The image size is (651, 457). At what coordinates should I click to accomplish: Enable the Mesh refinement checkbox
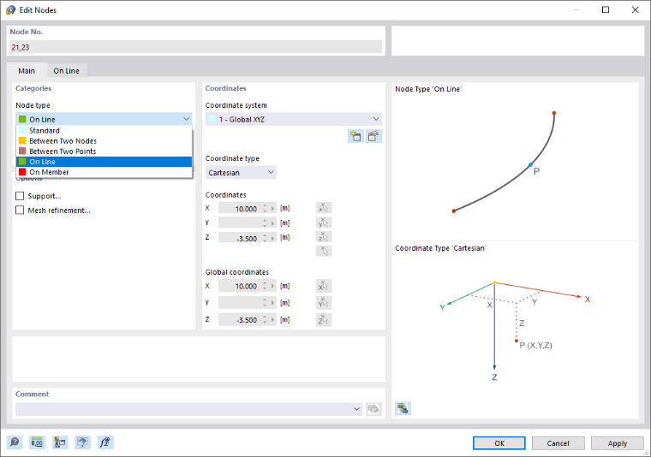20,211
